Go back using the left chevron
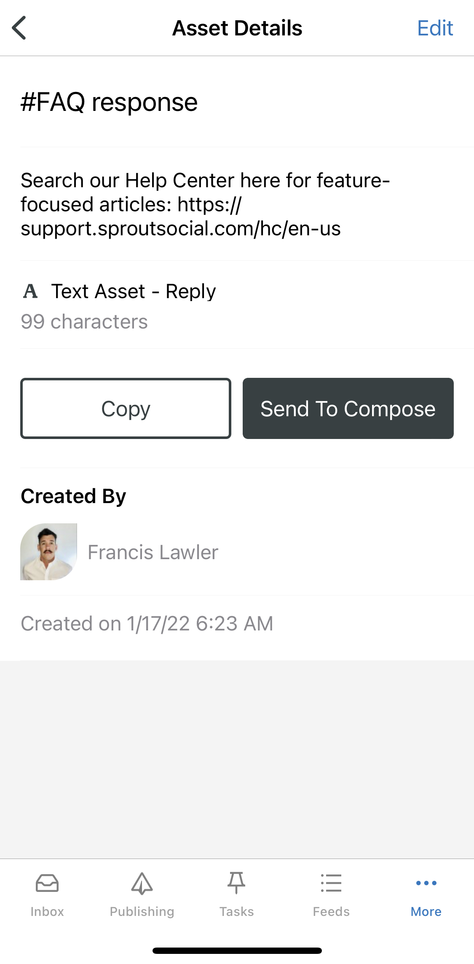This screenshot has height=964, width=474. click(19, 28)
